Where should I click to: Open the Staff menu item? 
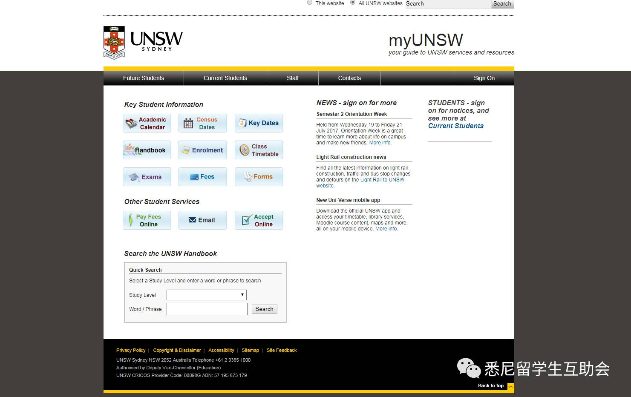pos(293,78)
